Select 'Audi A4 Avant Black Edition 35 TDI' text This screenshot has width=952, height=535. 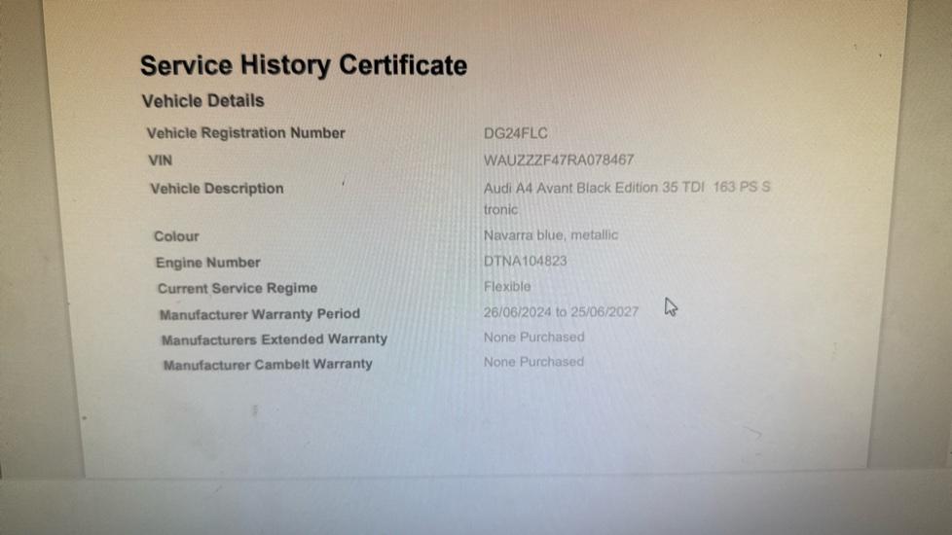pos(594,188)
